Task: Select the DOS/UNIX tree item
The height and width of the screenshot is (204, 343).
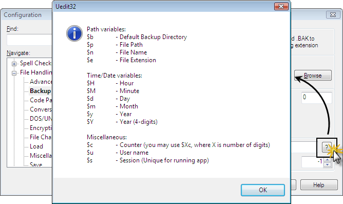Action: [x=41, y=118]
